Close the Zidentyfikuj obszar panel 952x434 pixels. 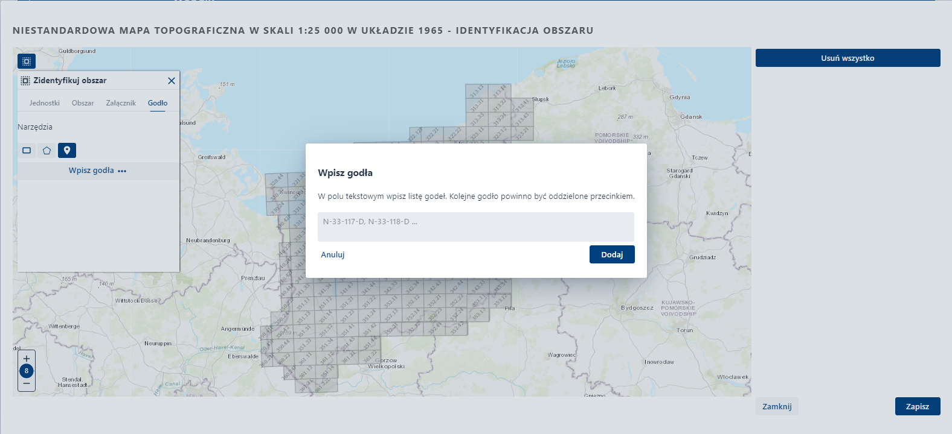click(x=172, y=81)
